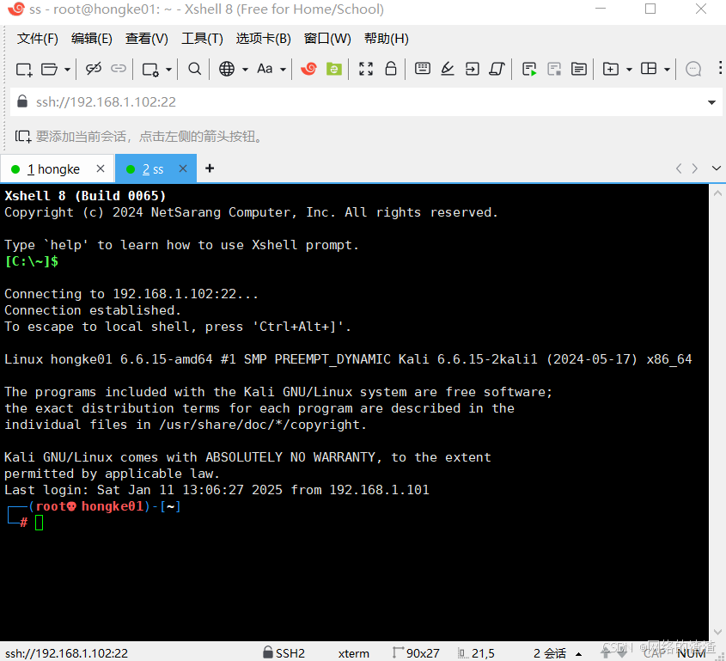Click the Aa font icon
This screenshot has width=726, height=661.
click(x=265, y=69)
